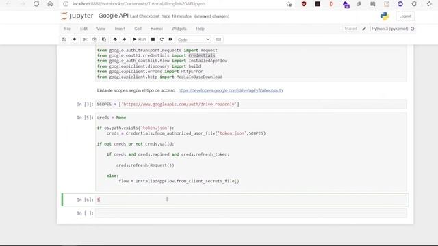Open the View menu
The image size is (438, 246).
click(101, 29)
